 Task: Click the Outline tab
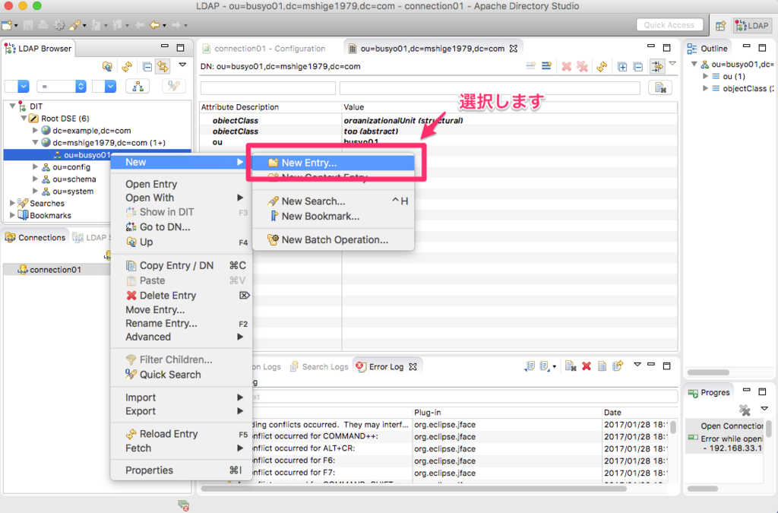point(708,48)
